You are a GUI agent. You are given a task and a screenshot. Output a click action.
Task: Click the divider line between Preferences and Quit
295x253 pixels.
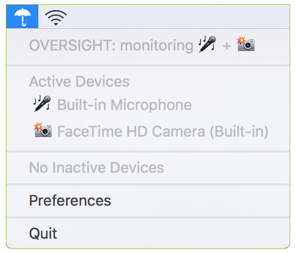[148, 217]
